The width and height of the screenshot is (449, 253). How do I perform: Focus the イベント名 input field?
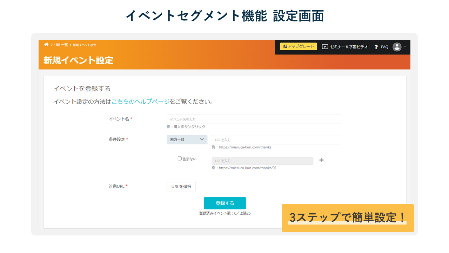pyautogui.click(x=254, y=119)
